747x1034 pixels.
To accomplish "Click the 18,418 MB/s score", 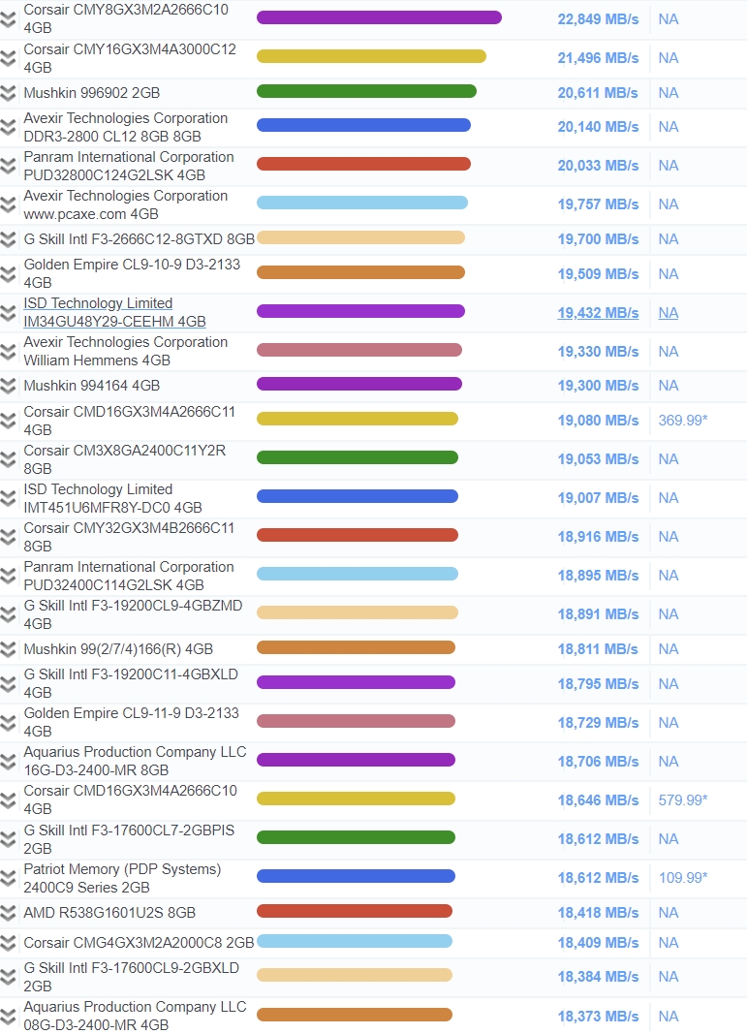I will [598, 913].
